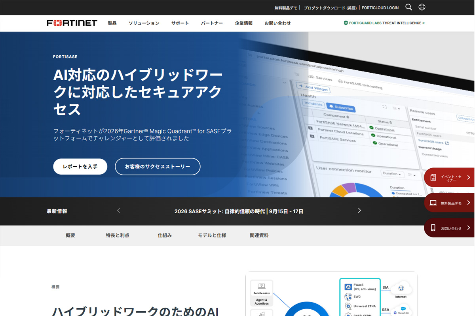Click 無料製品デモ top link

(x=286, y=8)
